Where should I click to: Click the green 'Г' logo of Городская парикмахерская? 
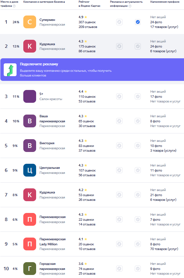(30, 269)
